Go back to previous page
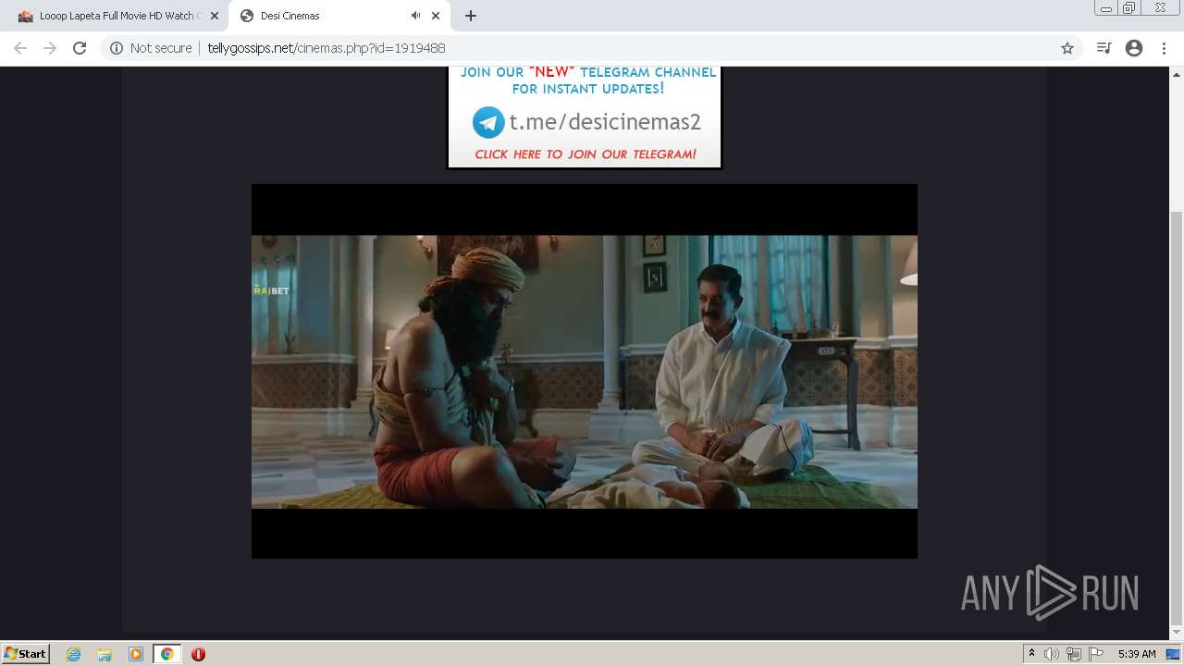1184x666 pixels. (x=20, y=48)
